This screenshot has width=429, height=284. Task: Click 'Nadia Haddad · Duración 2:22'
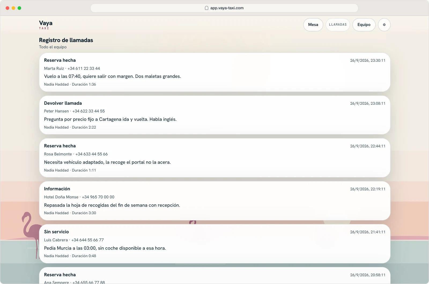click(70, 128)
